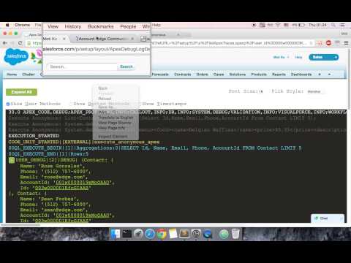Screen dimensions: 351x263
Task: Switch to the Account: Edge Communications tab
Action: pos(101,39)
